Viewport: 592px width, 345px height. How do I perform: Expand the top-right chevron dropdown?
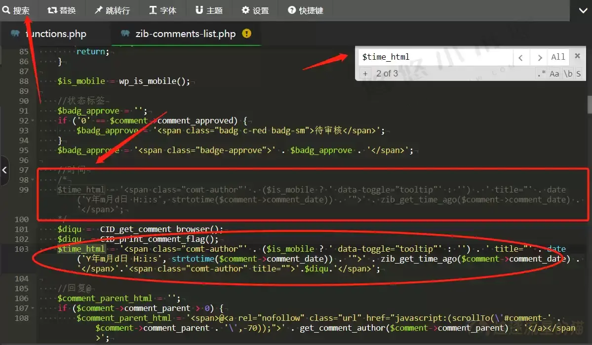(581, 10)
